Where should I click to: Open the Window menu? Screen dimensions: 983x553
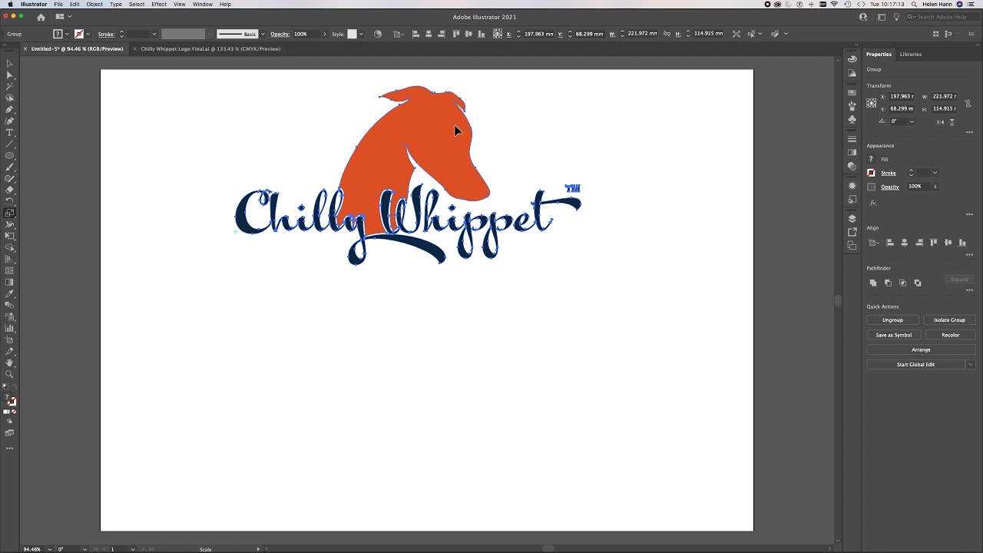click(x=203, y=5)
